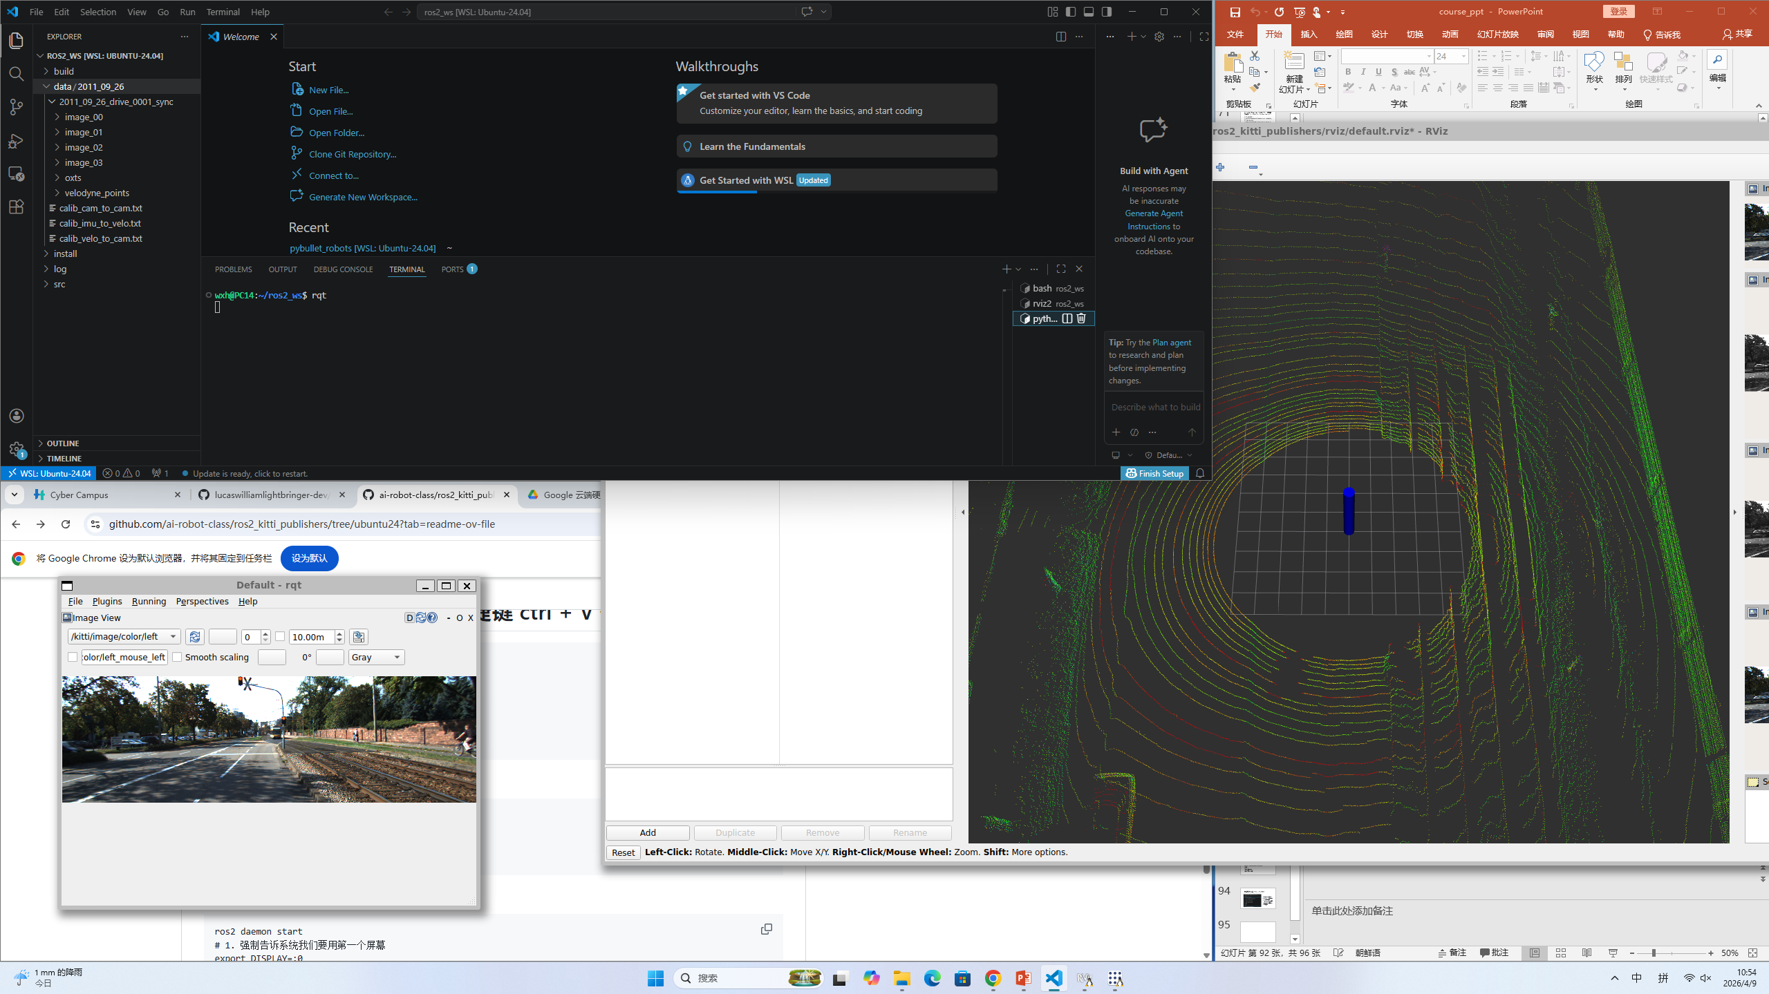Expand the OUTLINE section in VS Code
The width and height of the screenshot is (1769, 994).
62,443
